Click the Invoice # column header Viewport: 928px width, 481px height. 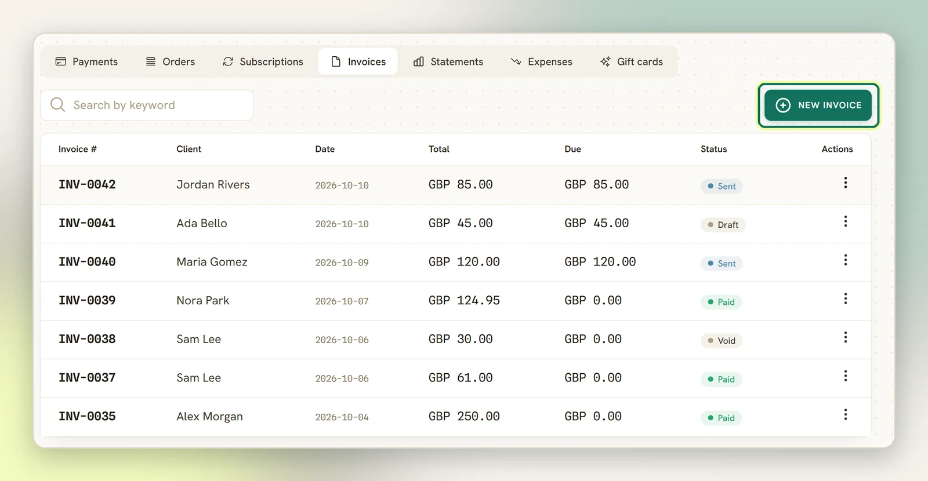[77, 149]
